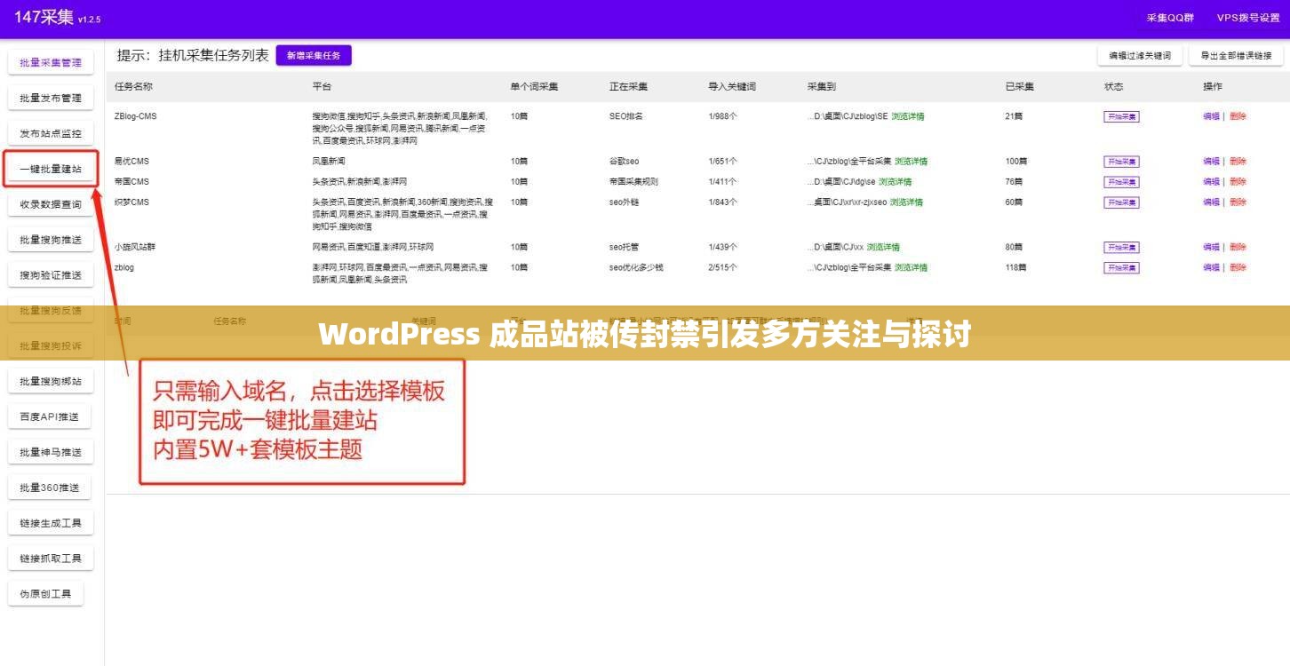
Task: Start collecting for the 帝国CMS row
Action: click(1121, 182)
